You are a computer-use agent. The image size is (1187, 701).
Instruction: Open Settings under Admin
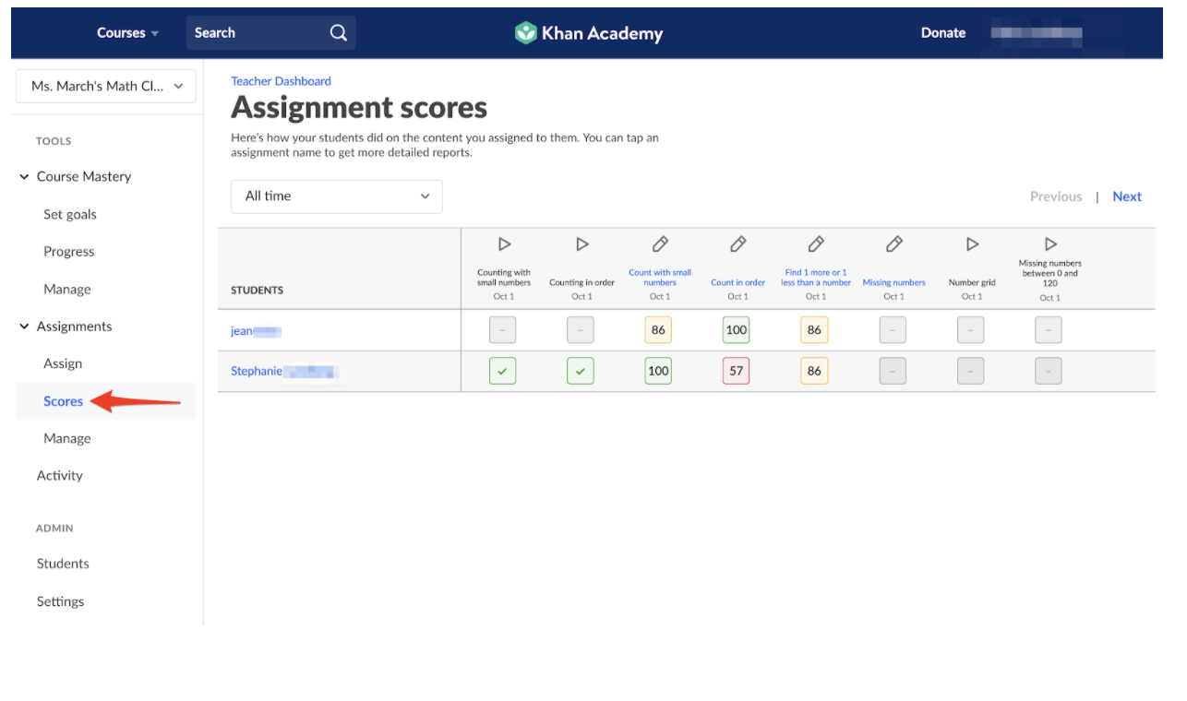pyautogui.click(x=61, y=602)
